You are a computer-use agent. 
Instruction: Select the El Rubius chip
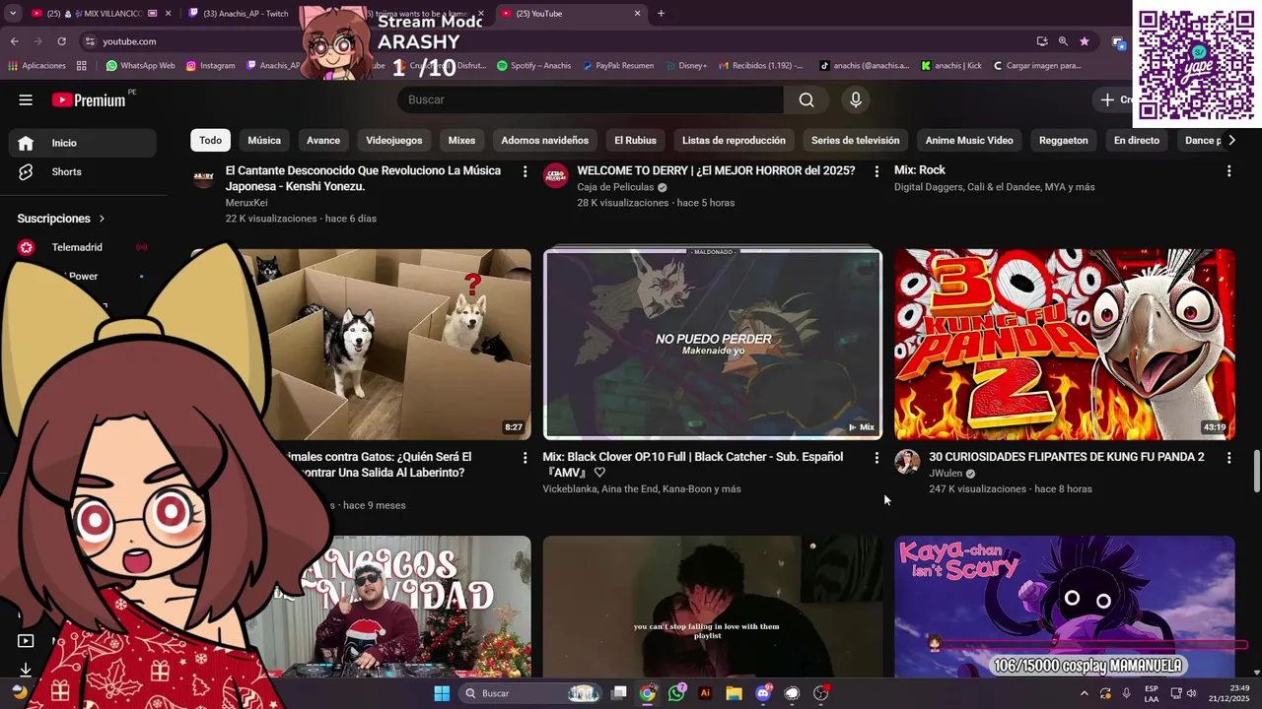click(635, 140)
